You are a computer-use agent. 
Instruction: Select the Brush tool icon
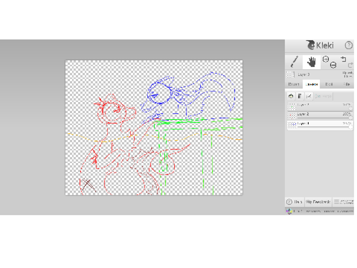294,62
